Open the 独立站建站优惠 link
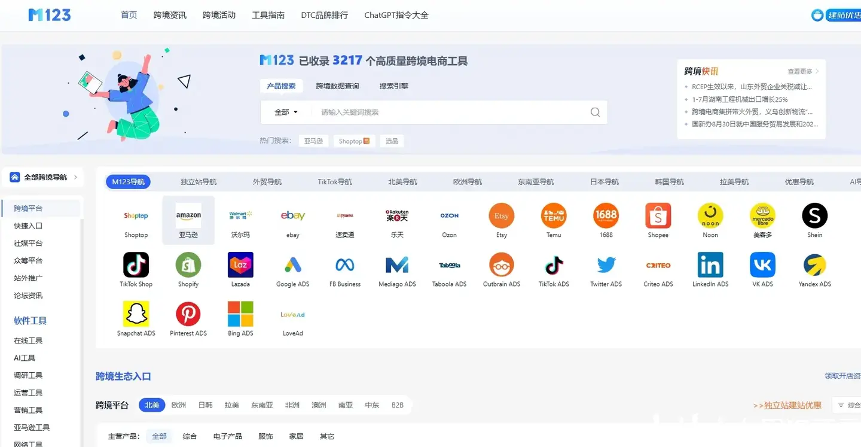The image size is (861, 447). tap(787, 405)
